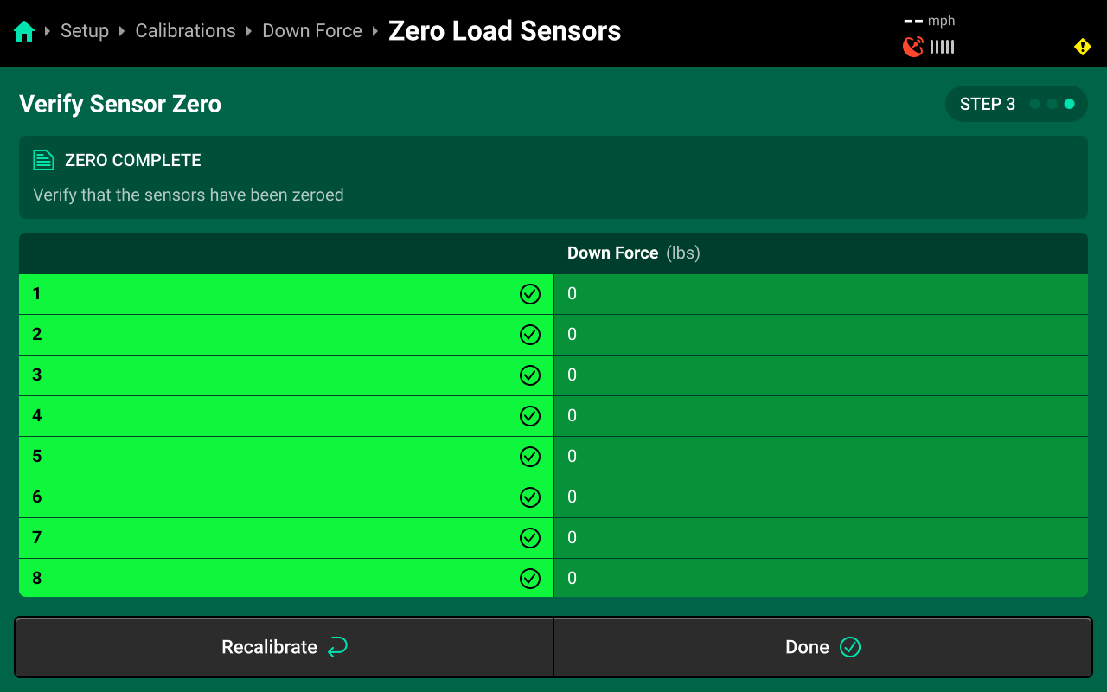Open the yellow warning diamond alert

point(1083,46)
